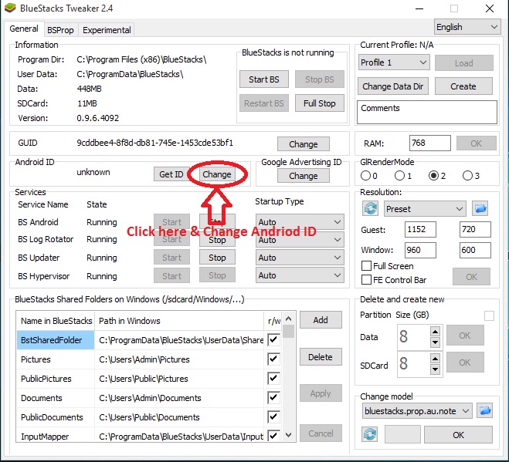Open the Profile 1 dropdown

[x=394, y=62]
